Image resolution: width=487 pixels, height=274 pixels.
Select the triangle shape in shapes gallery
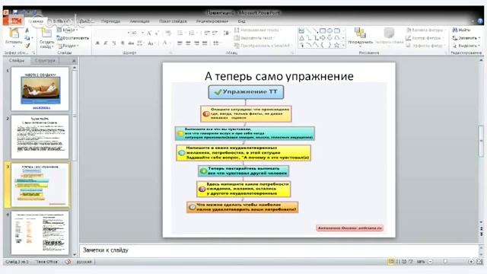coord(301,38)
